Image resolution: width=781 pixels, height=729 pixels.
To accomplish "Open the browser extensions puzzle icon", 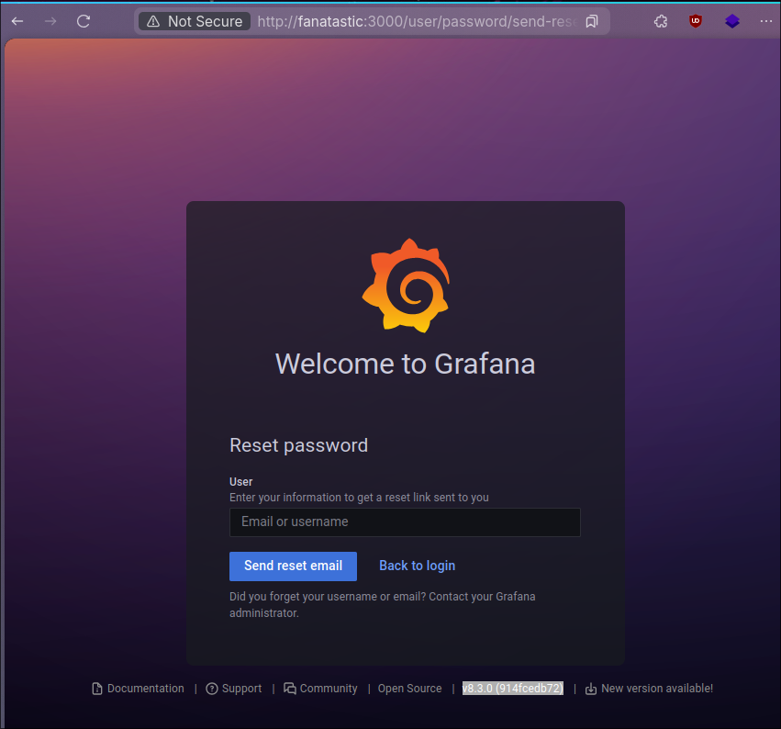I will 661,21.
